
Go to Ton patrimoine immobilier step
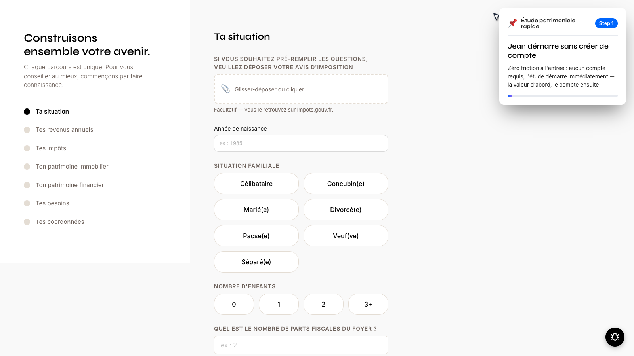pyautogui.click(x=72, y=167)
